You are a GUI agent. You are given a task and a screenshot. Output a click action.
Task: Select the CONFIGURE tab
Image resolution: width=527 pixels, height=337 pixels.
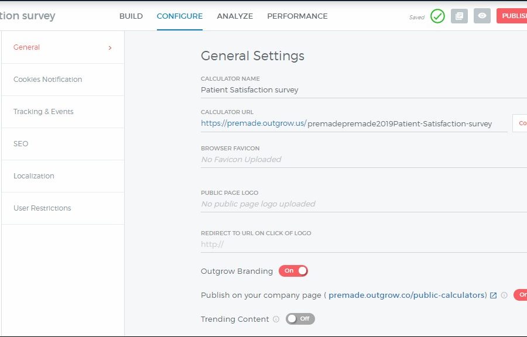click(180, 16)
